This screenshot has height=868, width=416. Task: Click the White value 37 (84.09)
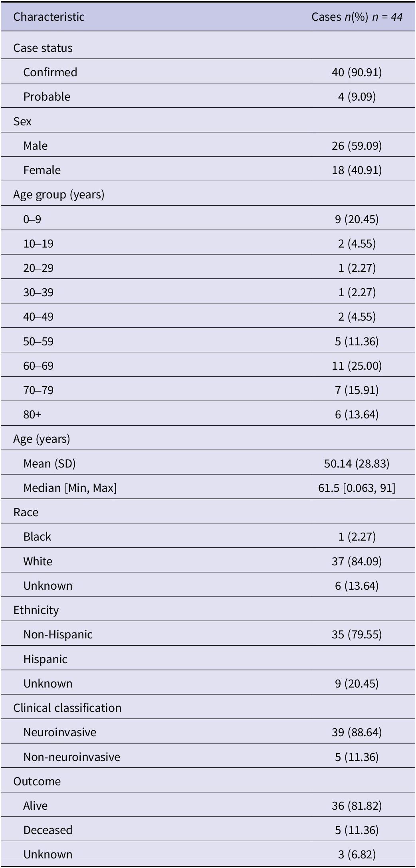pyautogui.click(x=357, y=561)
